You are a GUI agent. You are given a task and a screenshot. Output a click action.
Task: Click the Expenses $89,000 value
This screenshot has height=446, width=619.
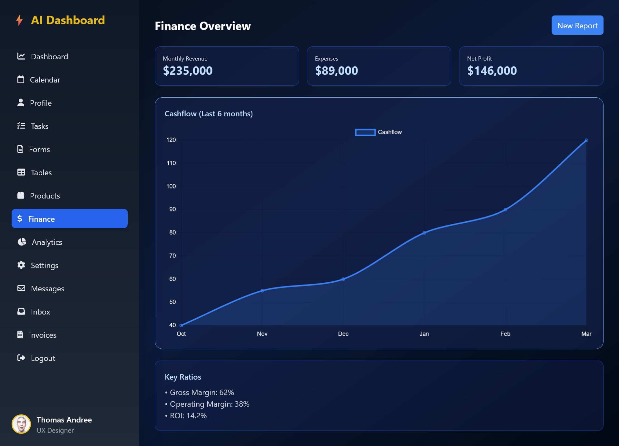click(x=337, y=71)
